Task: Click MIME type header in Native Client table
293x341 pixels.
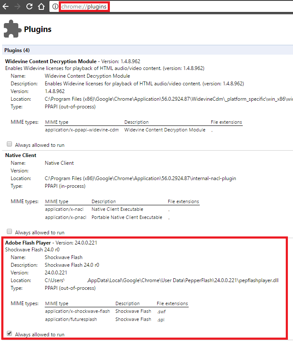Action: pyautogui.click(x=57, y=201)
